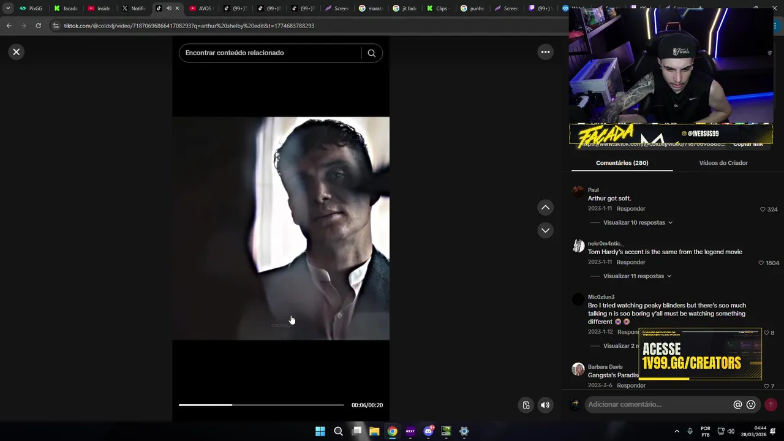Viewport: 784px width, 441px height.
Task: Open File Explorer from taskbar
Action: coord(374,431)
